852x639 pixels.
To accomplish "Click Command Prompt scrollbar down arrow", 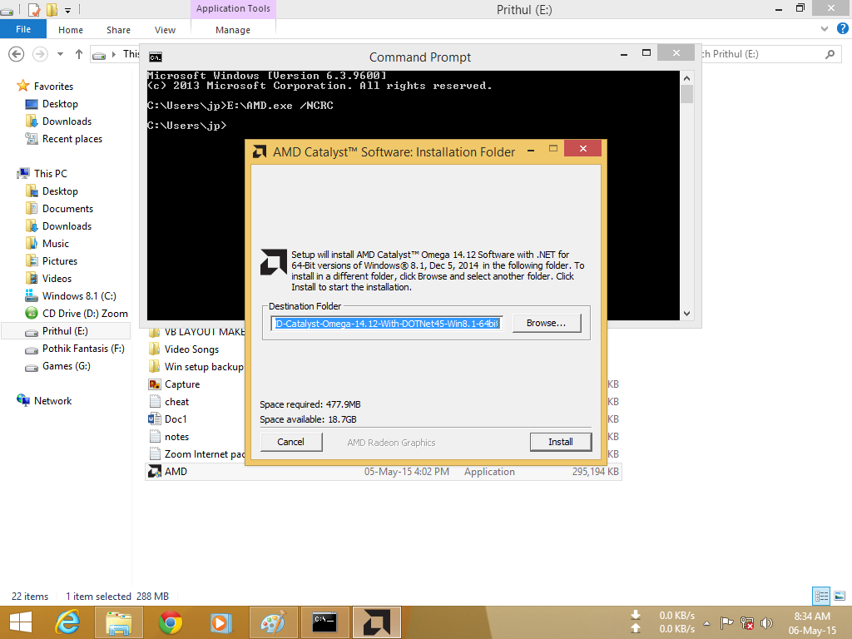I will pos(686,314).
